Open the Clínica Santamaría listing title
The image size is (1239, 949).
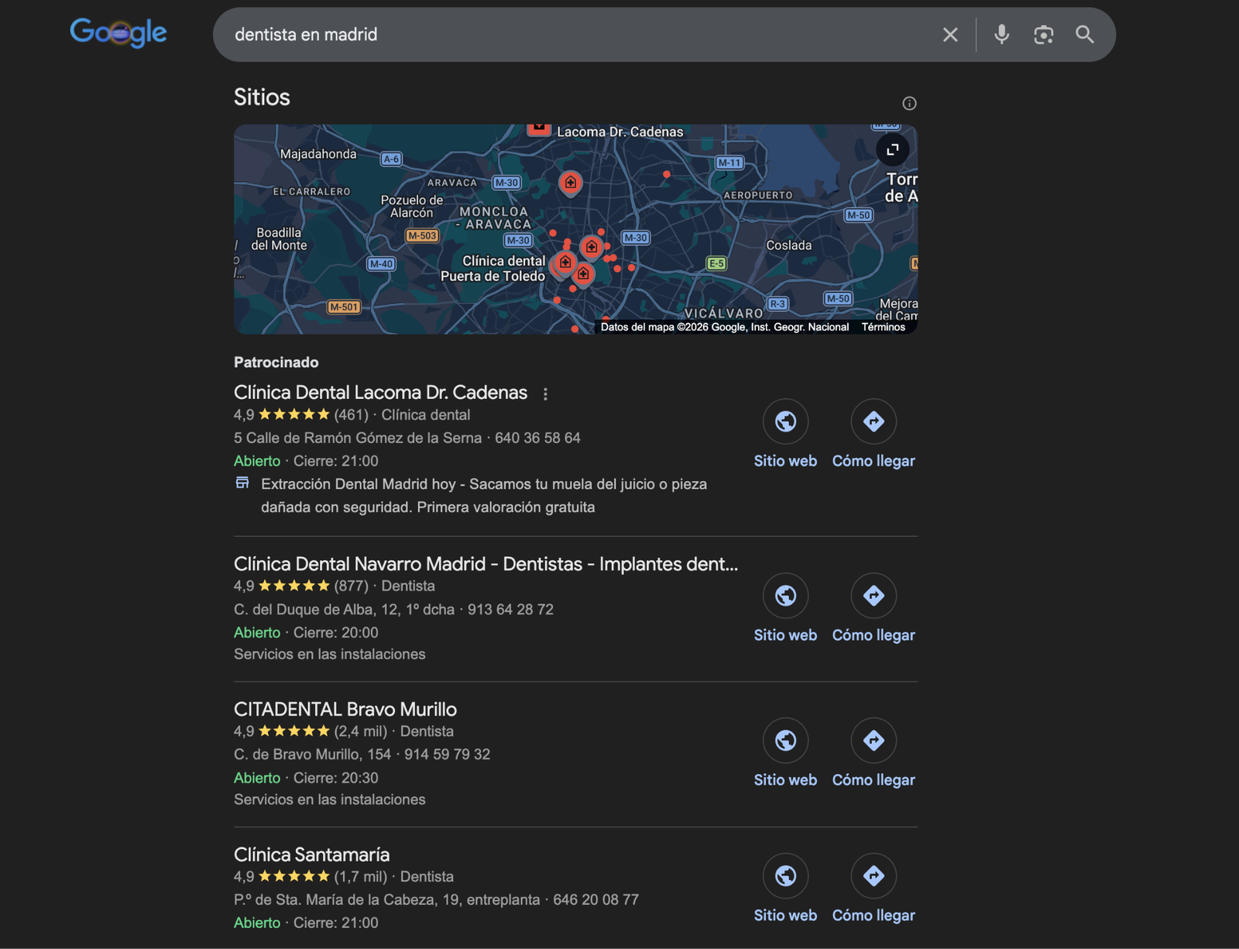(311, 854)
